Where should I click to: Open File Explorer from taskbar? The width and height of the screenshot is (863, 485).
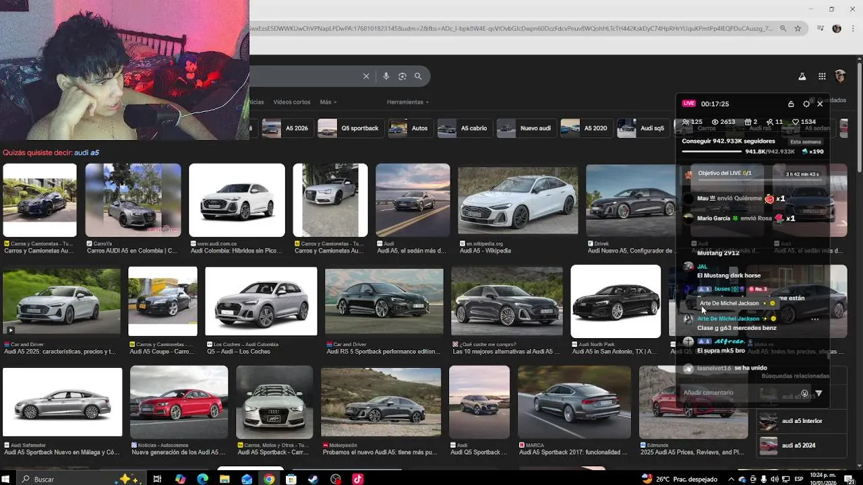(225, 479)
